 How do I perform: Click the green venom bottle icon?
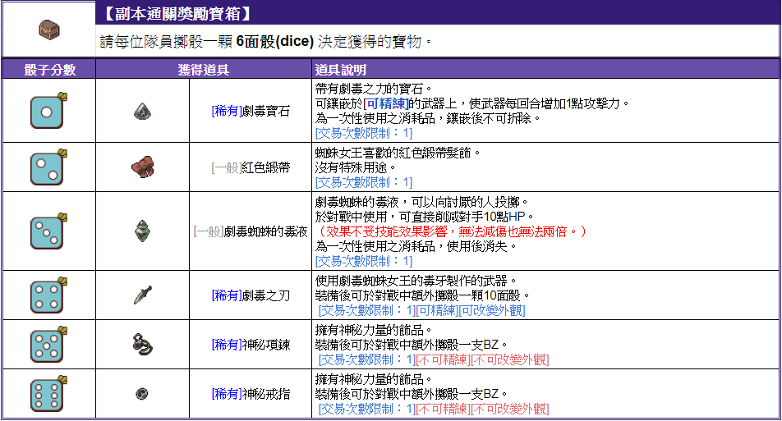point(142,231)
